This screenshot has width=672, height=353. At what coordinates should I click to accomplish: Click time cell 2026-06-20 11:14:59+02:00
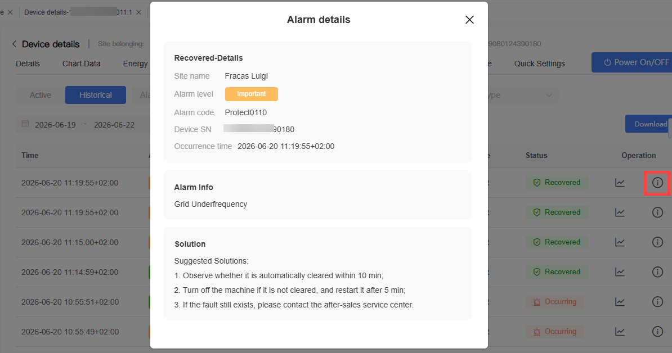point(70,272)
